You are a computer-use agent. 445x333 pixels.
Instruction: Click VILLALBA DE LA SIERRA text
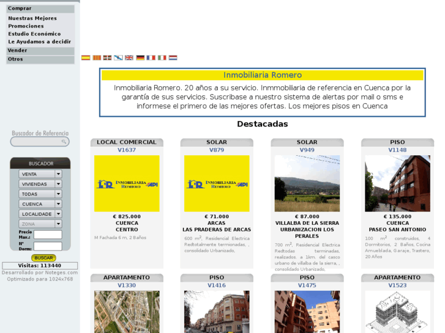point(307,223)
